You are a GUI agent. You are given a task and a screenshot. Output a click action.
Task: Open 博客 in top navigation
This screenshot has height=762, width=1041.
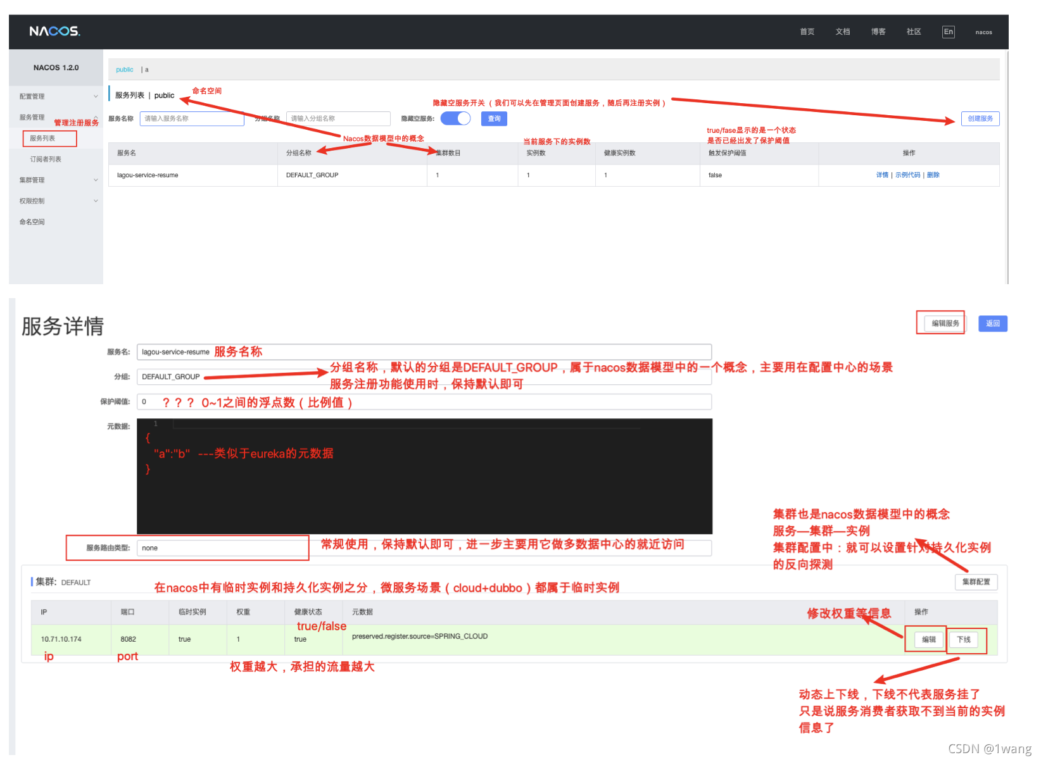click(x=878, y=32)
